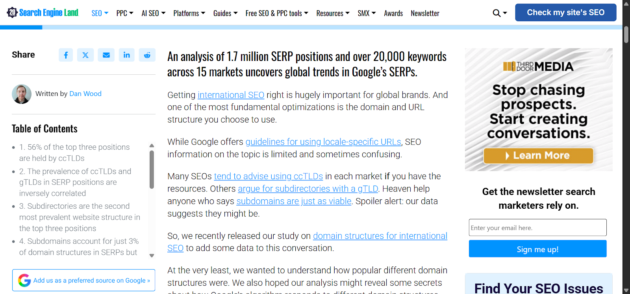Click the page scrollbar up arrow
The image size is (630, 294).
click(626, 3)
